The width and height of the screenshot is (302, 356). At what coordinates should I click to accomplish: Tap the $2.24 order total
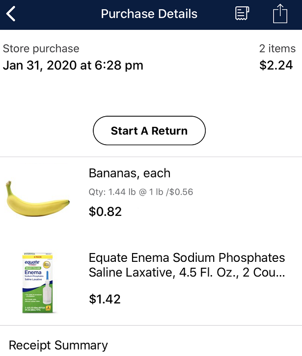tap(276, 65)
